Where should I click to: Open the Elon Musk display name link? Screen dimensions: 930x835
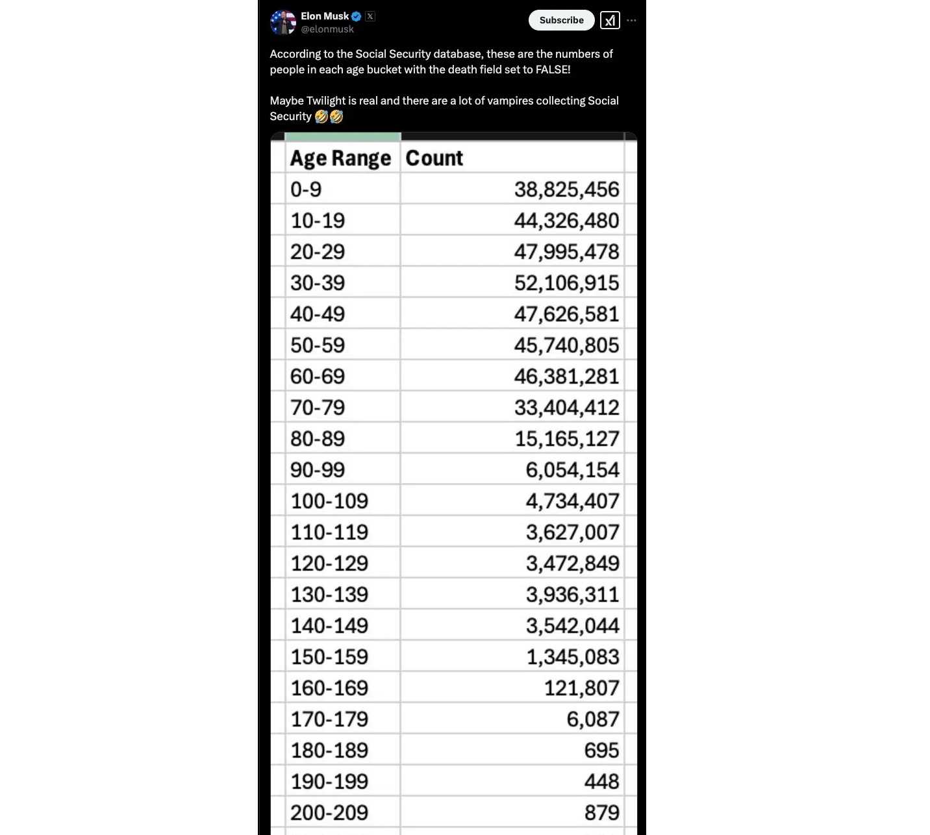coord(325,16)
